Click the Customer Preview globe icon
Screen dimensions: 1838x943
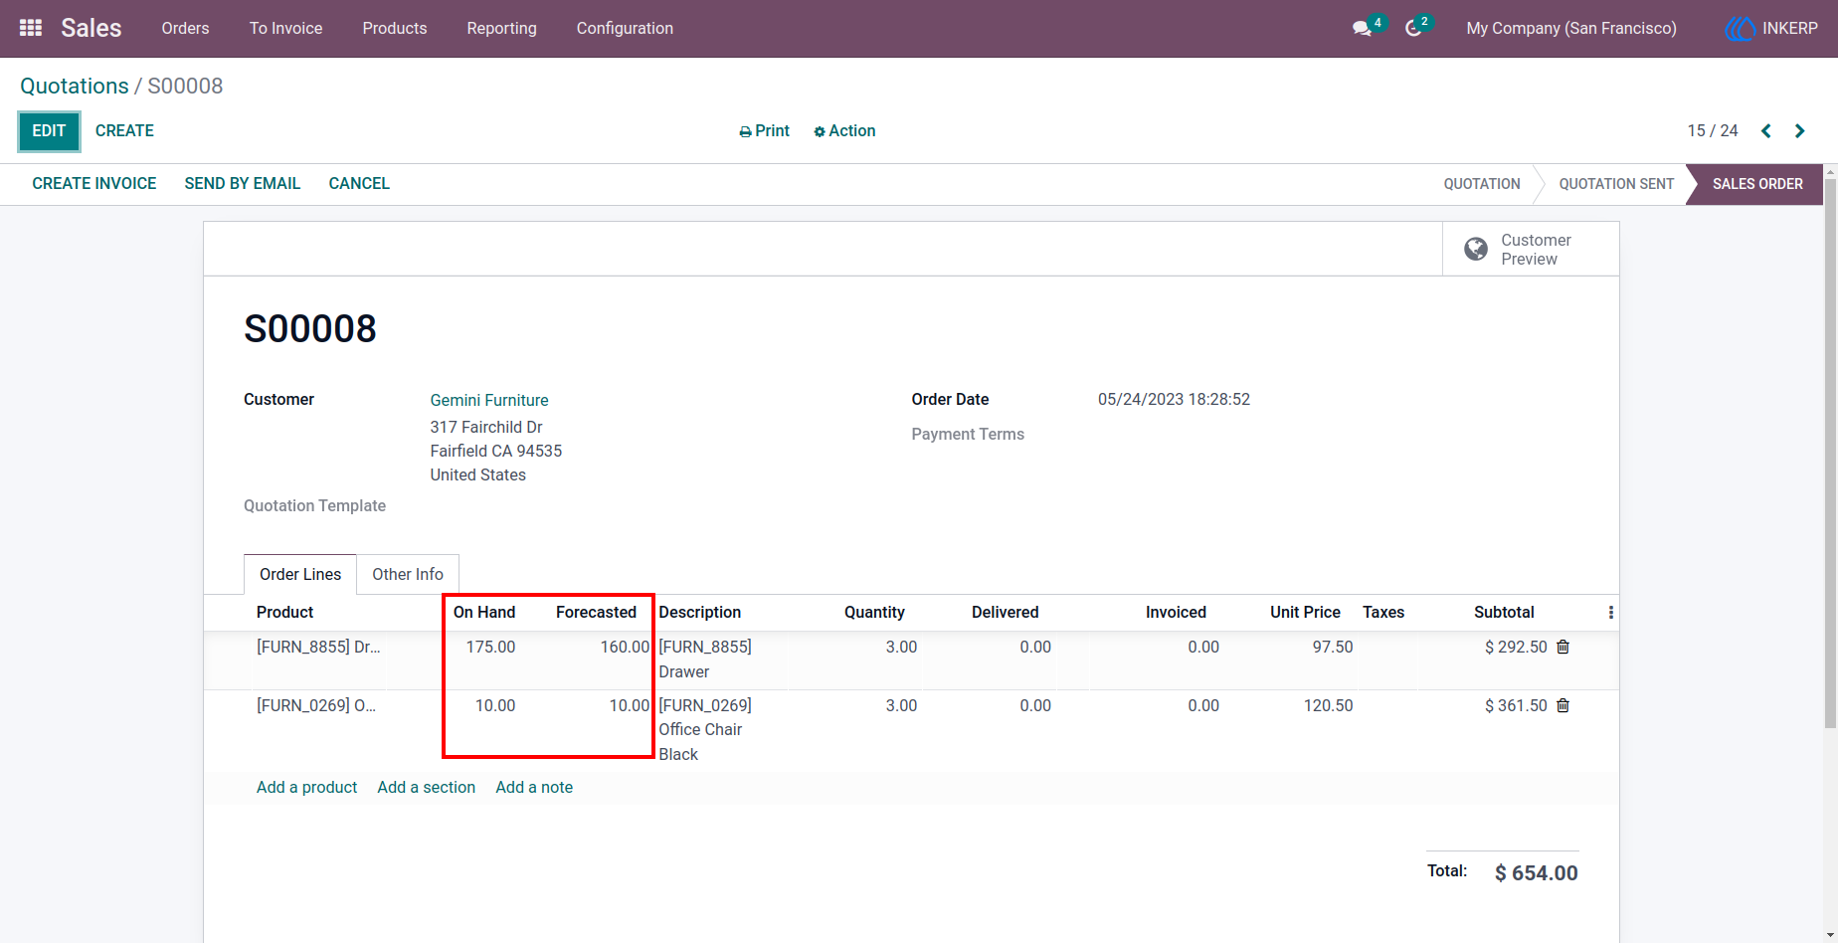pyautogui.click(x=1476, y=249)
